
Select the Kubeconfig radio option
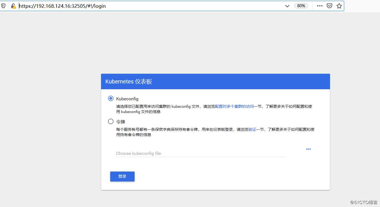click(111, 98)
